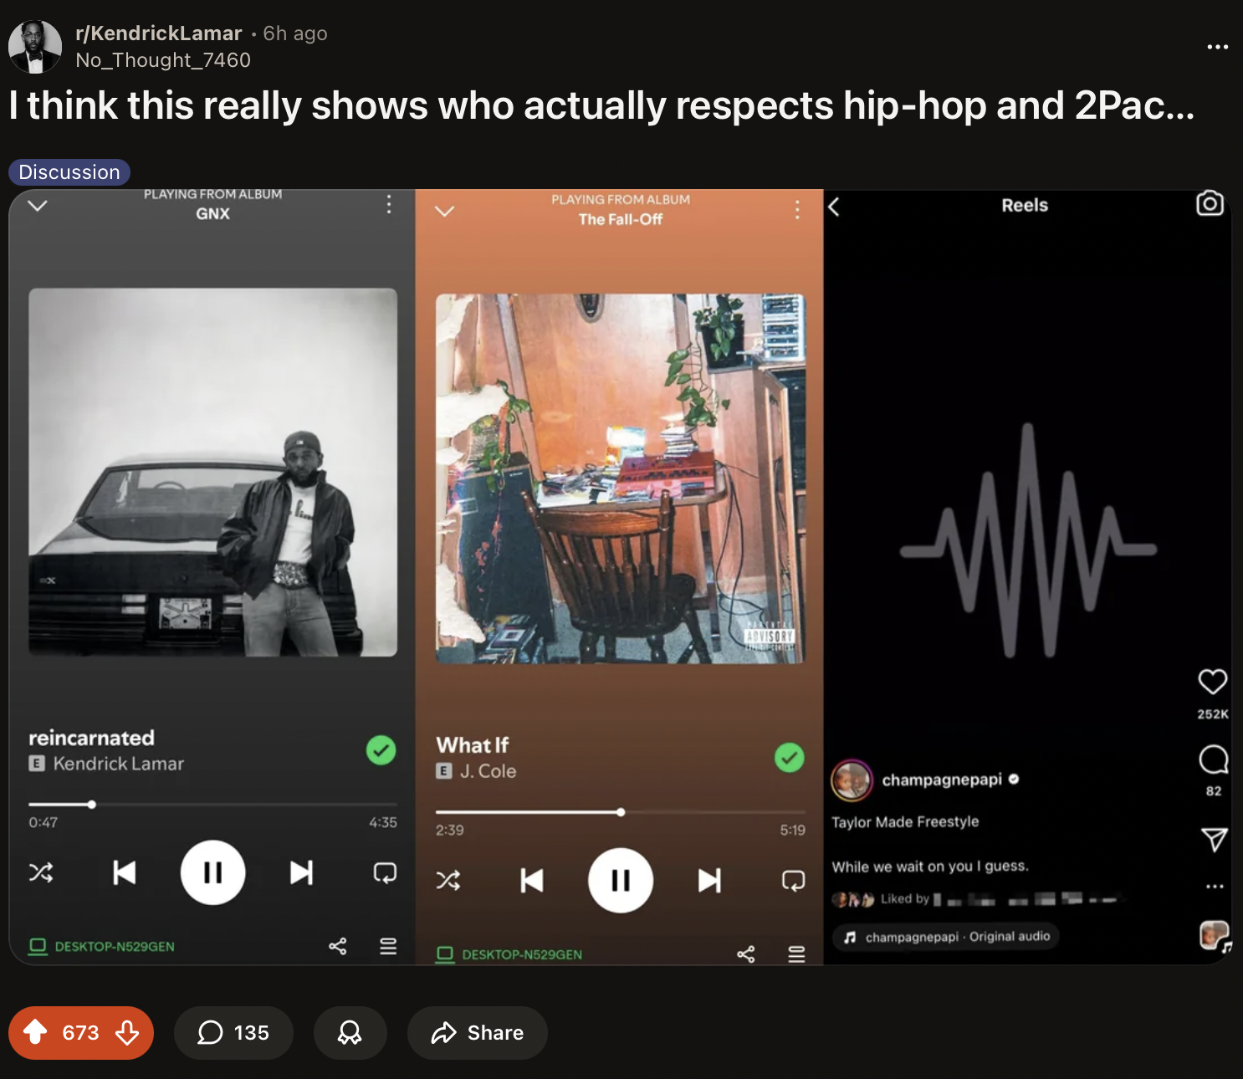The height and width of the screenshot is (1079, 1243).
Task: Collapse the GNX player with chevron
Action: tap(38, 206)
